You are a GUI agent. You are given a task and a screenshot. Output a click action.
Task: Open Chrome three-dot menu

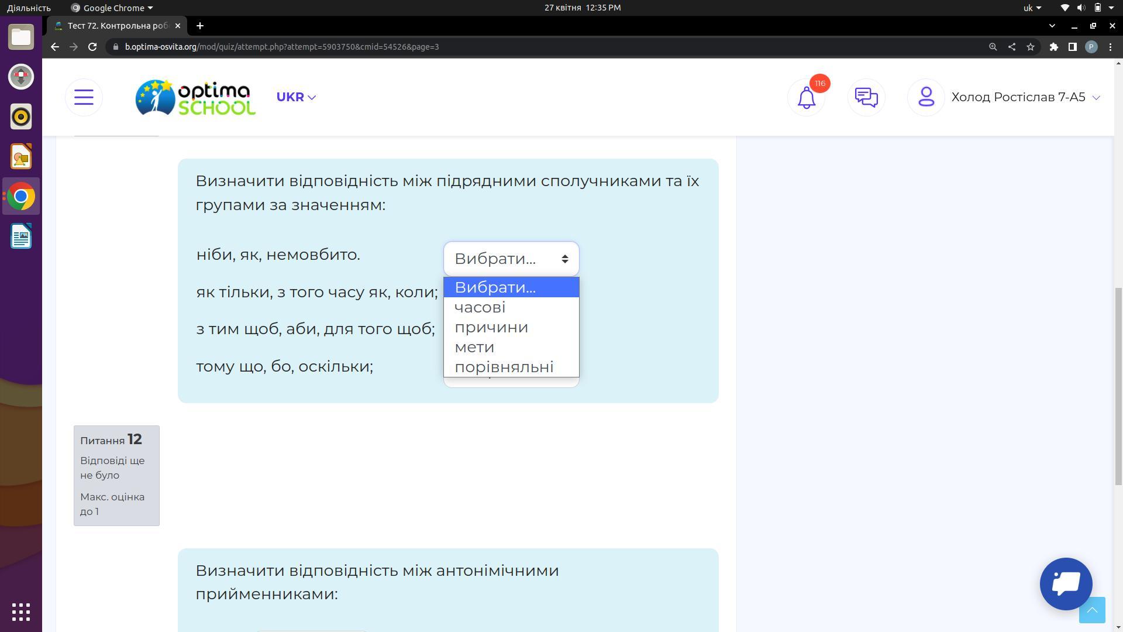click(x=1110, y=47)
